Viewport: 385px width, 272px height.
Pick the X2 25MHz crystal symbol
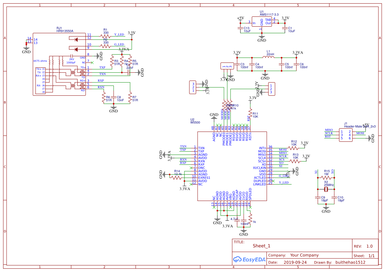click(x=326, y=189)
